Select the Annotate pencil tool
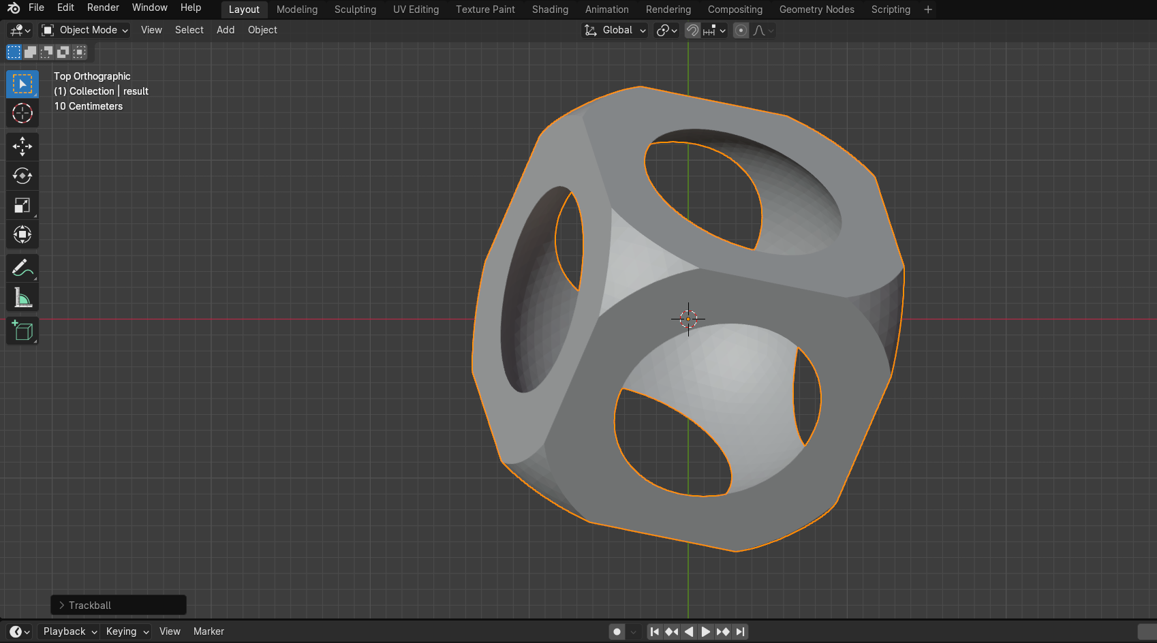This screenshot has height=643, width=1157. coord(22,268)
